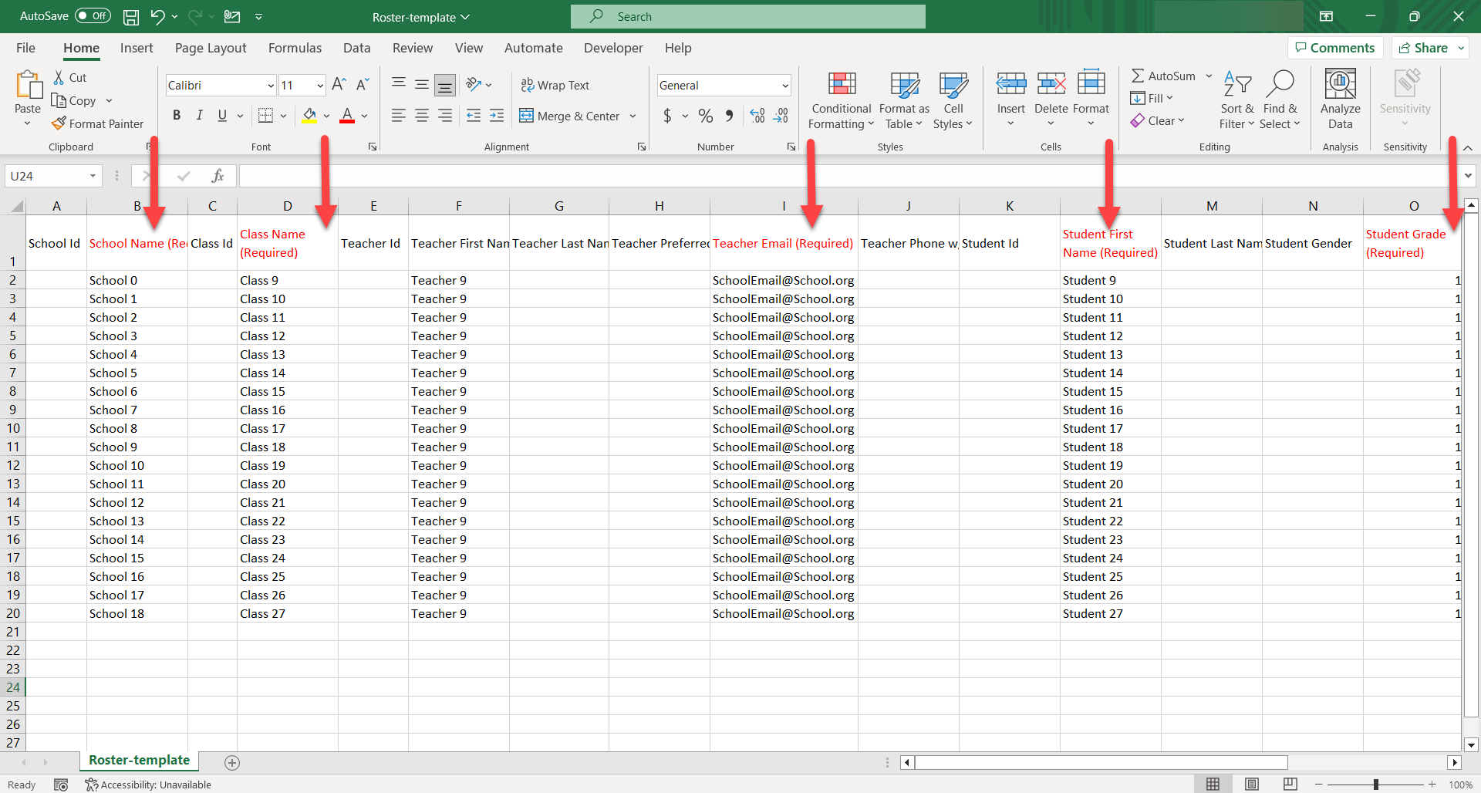Click the Format Painter brush
This screenshot has height=793, width=1481.
point(59,123)
